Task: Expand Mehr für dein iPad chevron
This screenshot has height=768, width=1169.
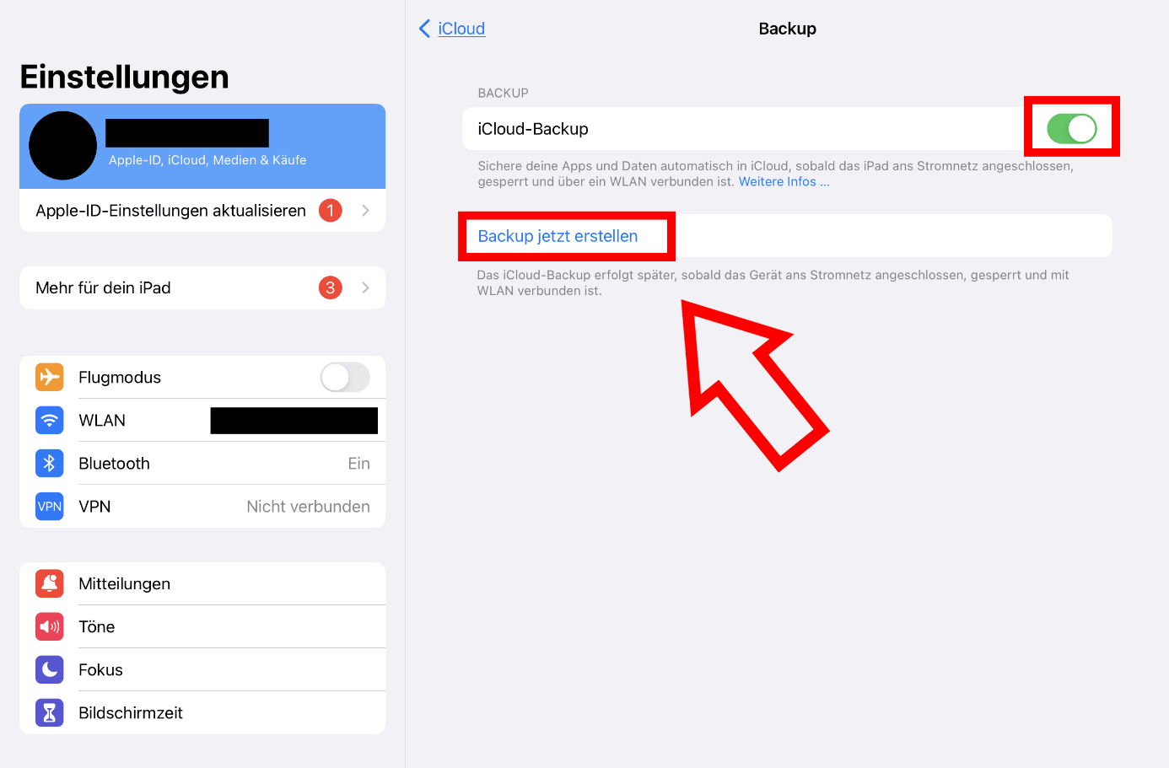Action: pyautogui.click(x=365, y=287)
